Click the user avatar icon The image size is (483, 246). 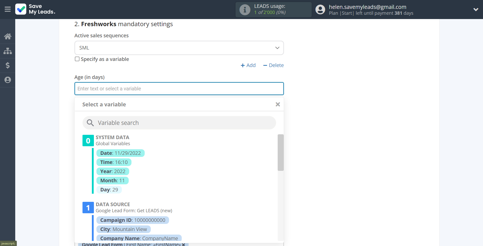click(x=320, y=10)
